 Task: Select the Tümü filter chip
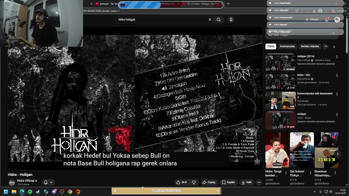271,46
